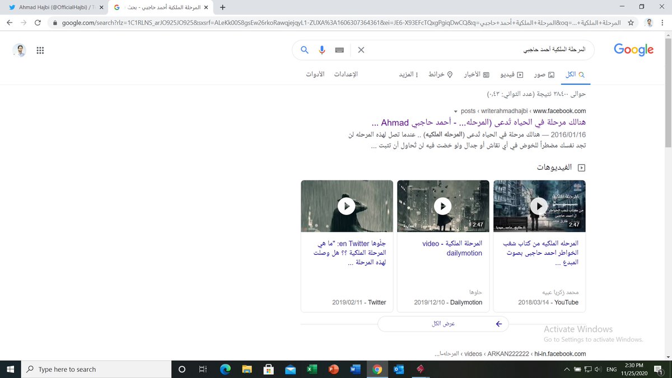Open a new browser tab
The image size is (672, 378).
[223, 7]
